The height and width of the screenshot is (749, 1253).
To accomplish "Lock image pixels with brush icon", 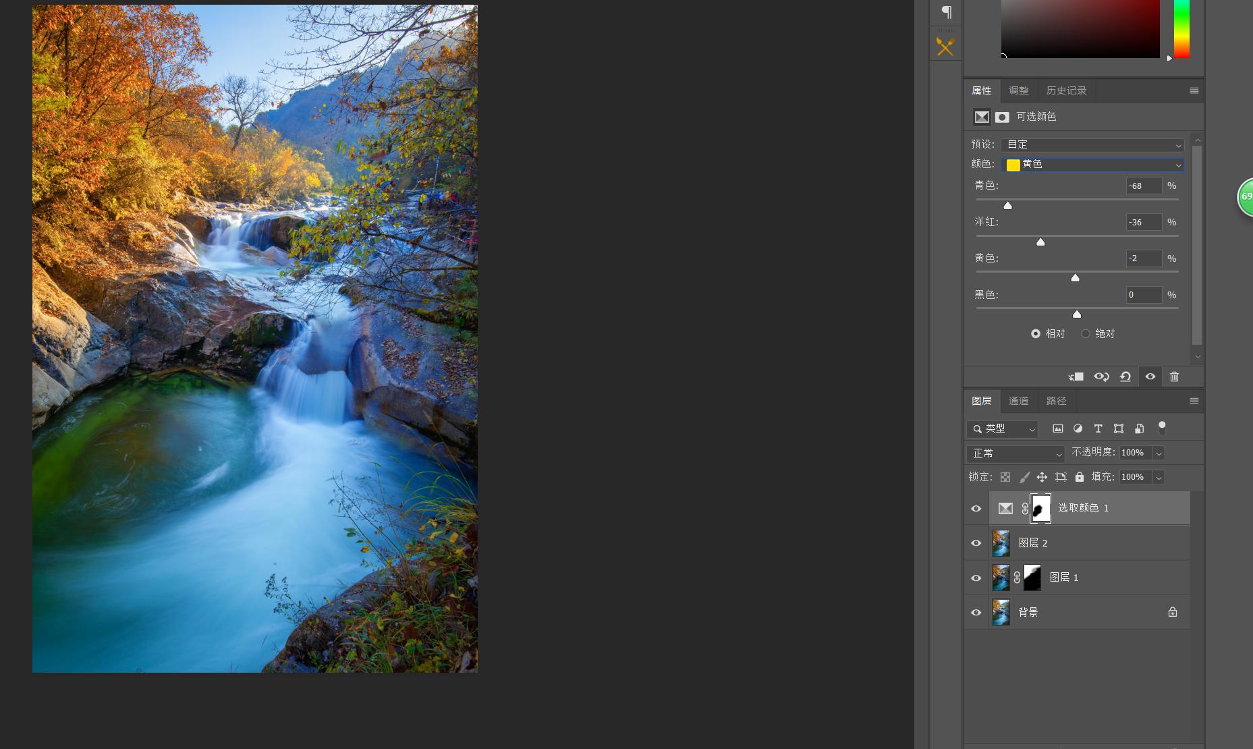I will pyautogui.click(x=1024, y=477).
